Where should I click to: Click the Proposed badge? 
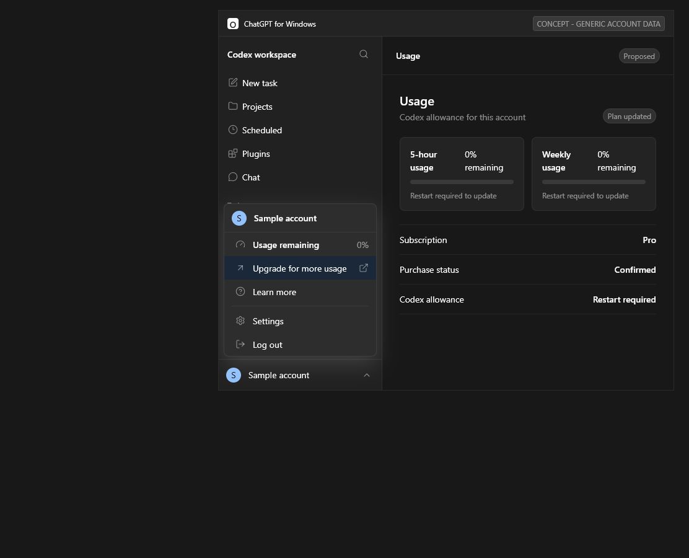pyautogui.click(x=639, y=56)
